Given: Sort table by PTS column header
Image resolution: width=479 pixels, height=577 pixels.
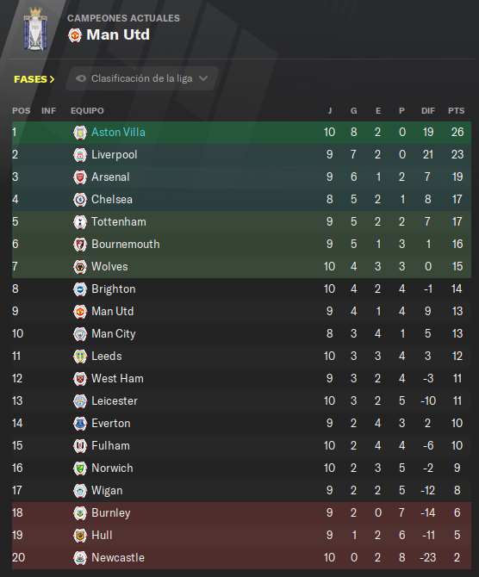Looking at the screenshot, I should point(457,111).
